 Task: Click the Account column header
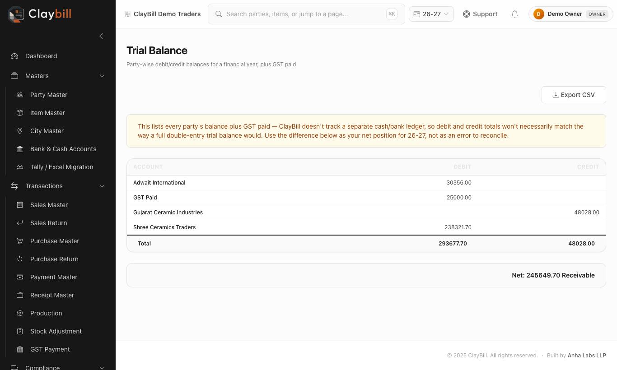148,167
